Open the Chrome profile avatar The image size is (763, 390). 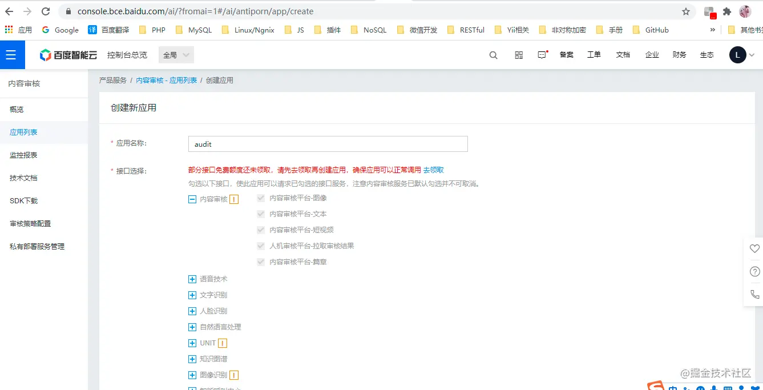click(745, 11)
